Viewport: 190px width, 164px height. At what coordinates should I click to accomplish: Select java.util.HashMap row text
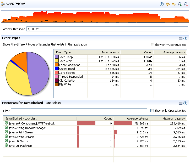click(x=20, y=146)
